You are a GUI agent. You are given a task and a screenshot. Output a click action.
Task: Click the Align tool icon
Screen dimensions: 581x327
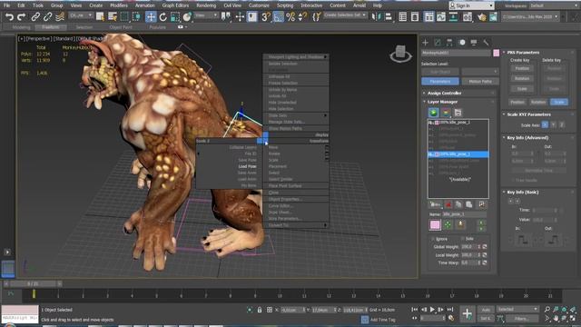click(x=388, y=17)
